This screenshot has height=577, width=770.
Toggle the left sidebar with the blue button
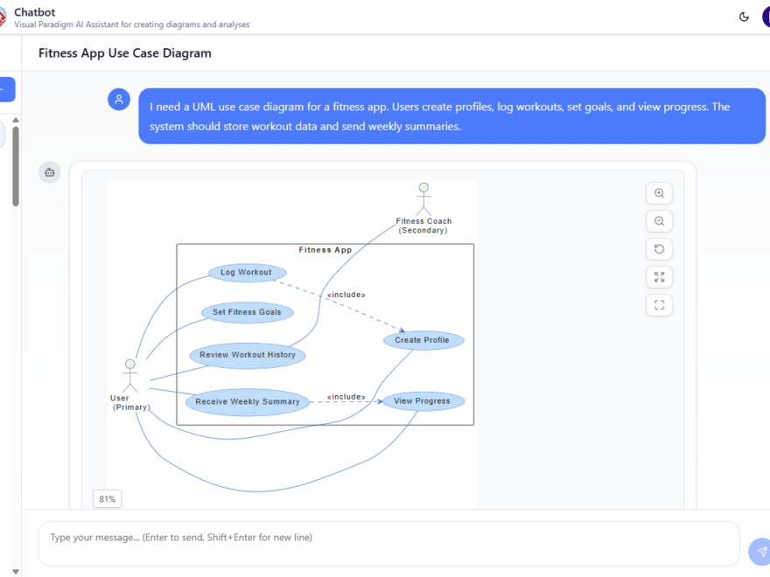click(5, 89)
